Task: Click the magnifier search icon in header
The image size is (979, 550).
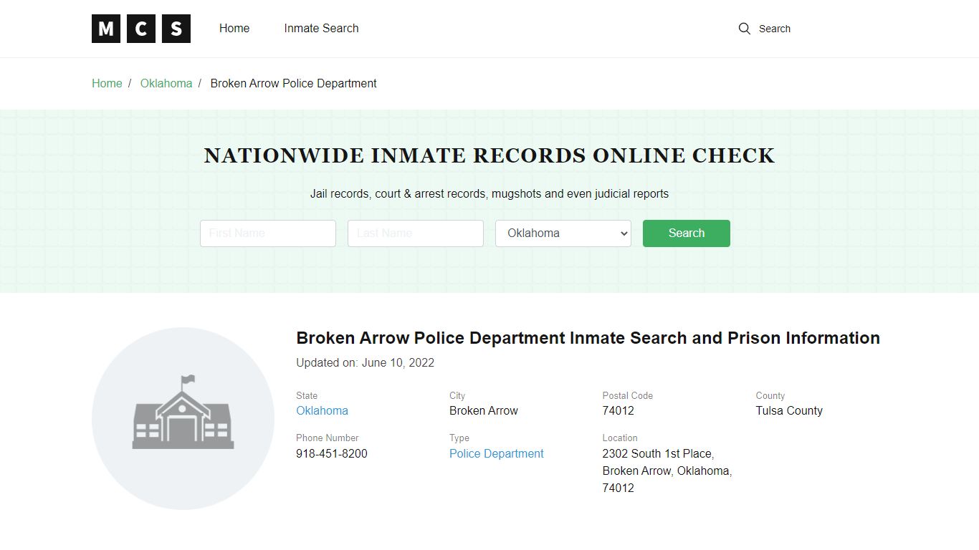Action: [745, 29]
